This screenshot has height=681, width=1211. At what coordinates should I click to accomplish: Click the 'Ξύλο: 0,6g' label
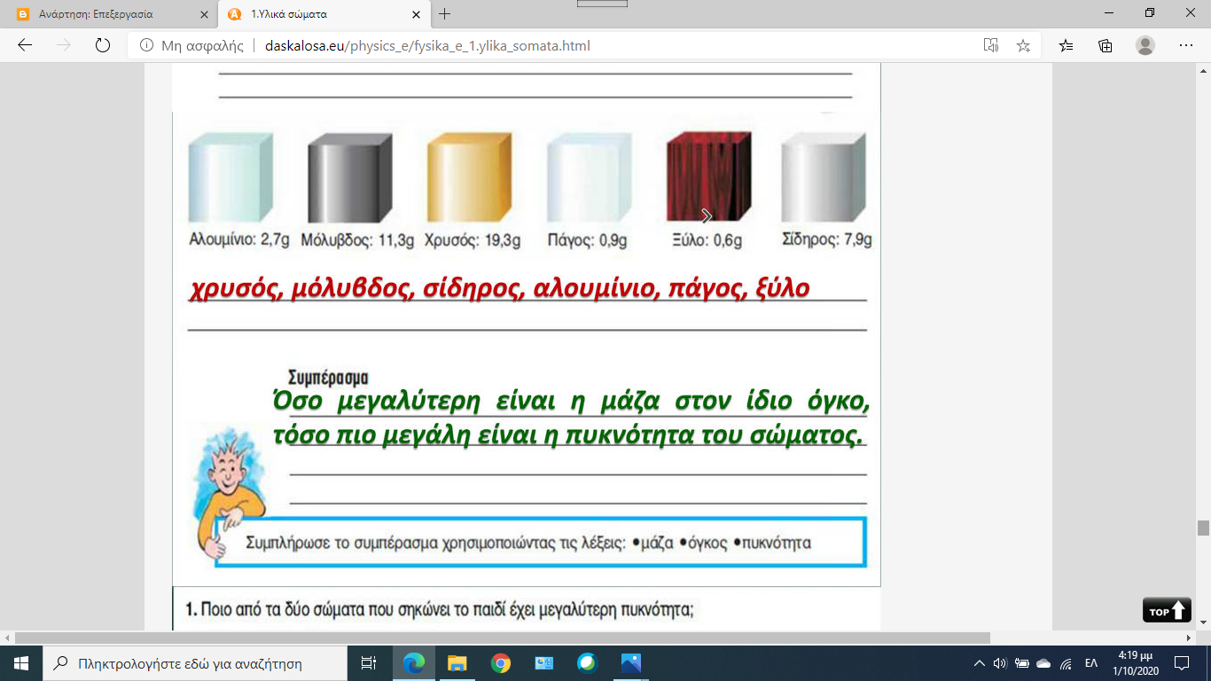point(707,240)
